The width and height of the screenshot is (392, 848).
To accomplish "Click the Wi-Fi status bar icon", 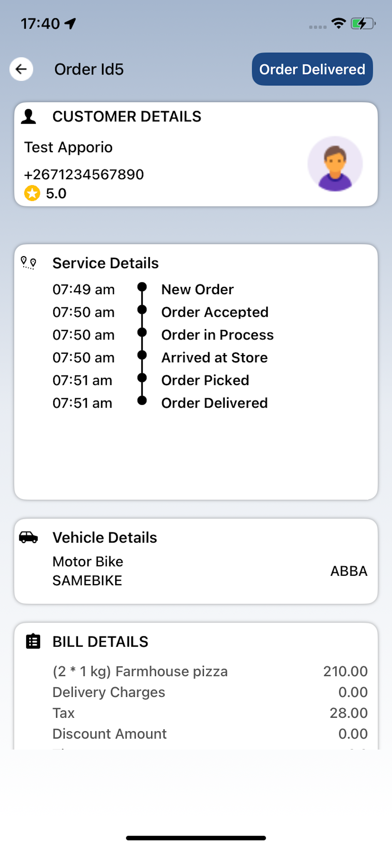I will click(x=338, y=23).
